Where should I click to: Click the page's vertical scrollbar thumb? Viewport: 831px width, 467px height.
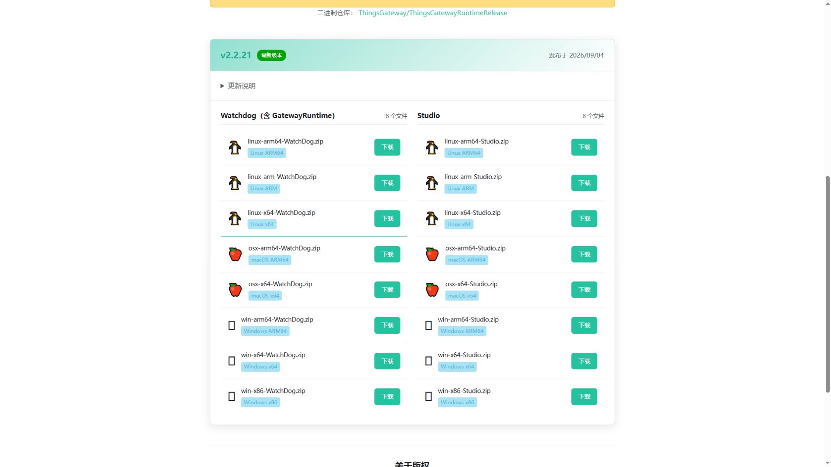tap(828, 284)
